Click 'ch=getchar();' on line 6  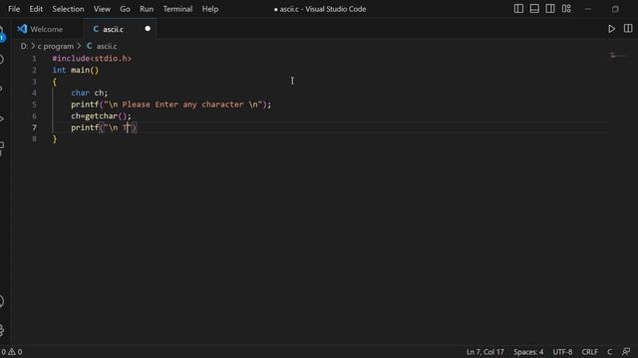tap(101, 116)
